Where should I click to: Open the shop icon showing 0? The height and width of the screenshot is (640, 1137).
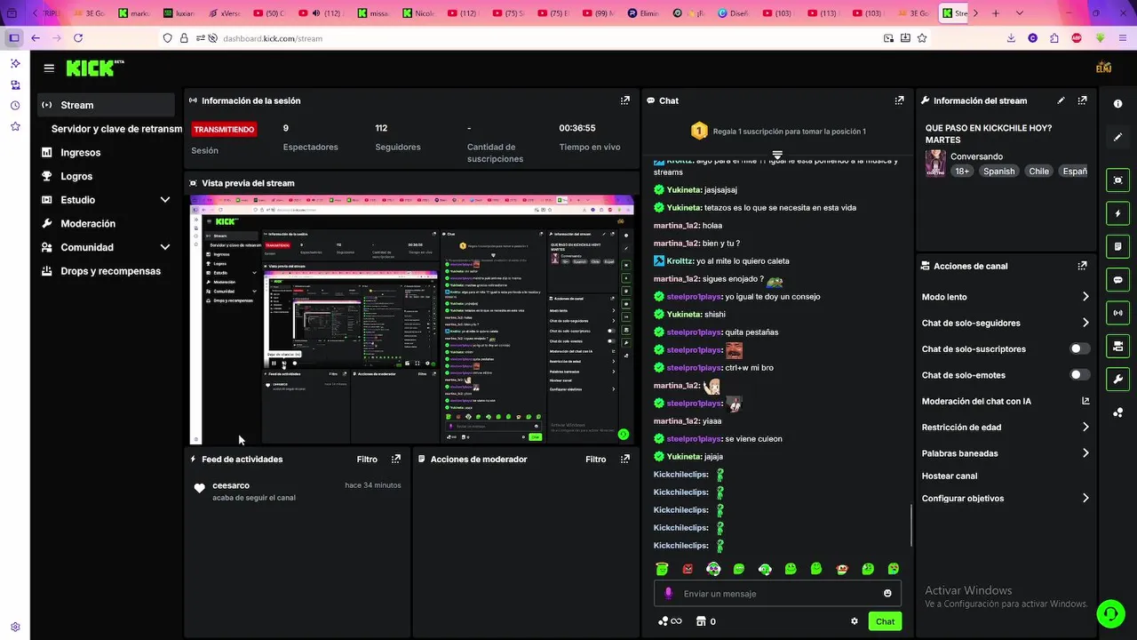click(x=706, y=621)
